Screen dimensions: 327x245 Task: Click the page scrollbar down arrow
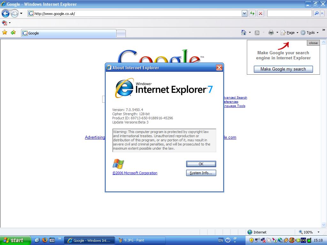click(x=324, y=225)
